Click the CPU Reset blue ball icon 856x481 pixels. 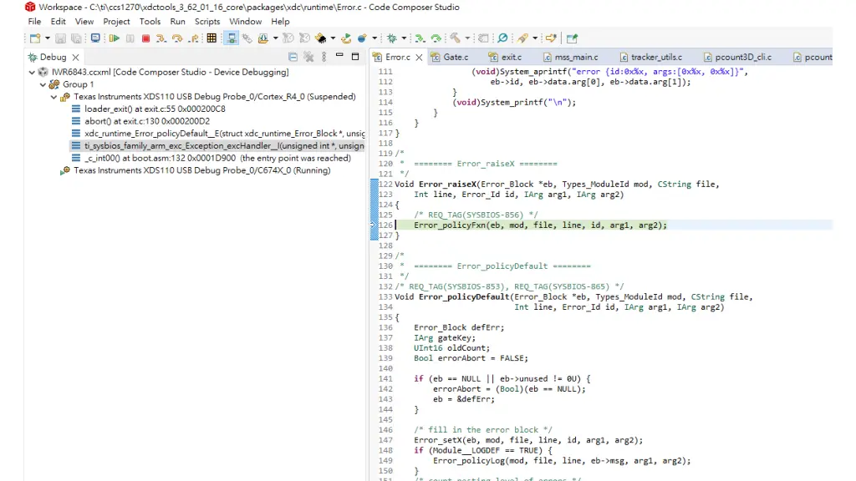pyautogui.click(x=362, y=38)
